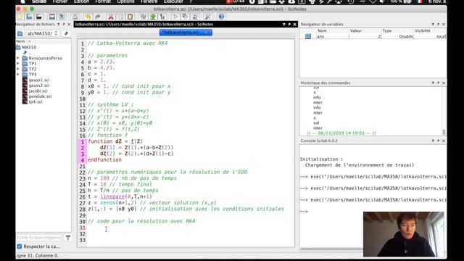
Task: Click the history date entry 06/11/2019
Action: 341,133
